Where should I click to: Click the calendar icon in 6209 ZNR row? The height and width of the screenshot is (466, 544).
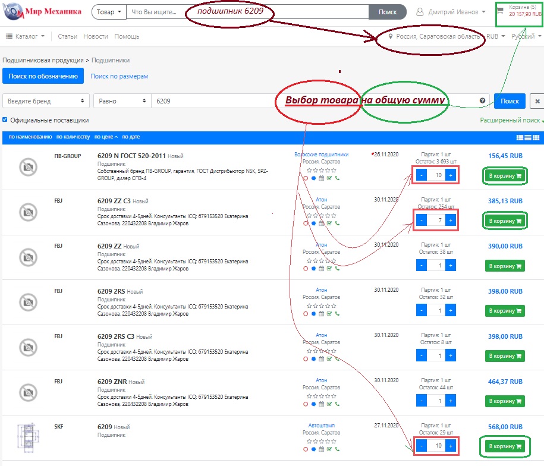point(321,404)
